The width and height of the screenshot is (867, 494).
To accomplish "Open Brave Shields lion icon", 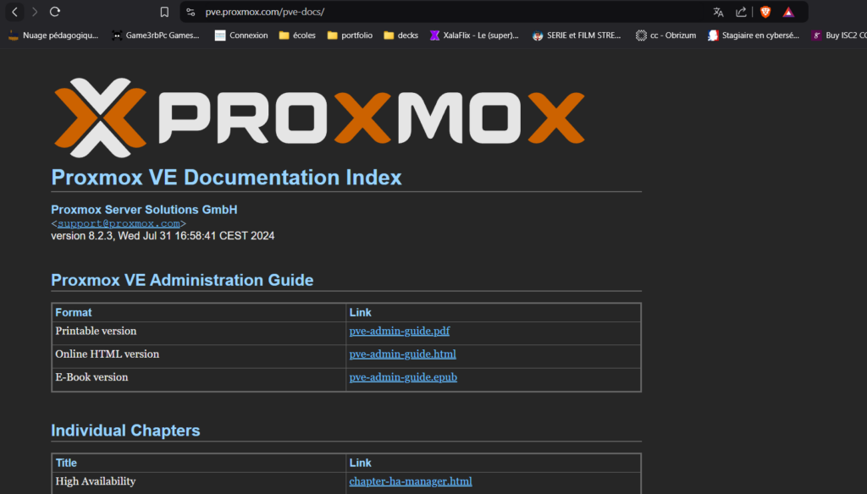I will point(765,12).
